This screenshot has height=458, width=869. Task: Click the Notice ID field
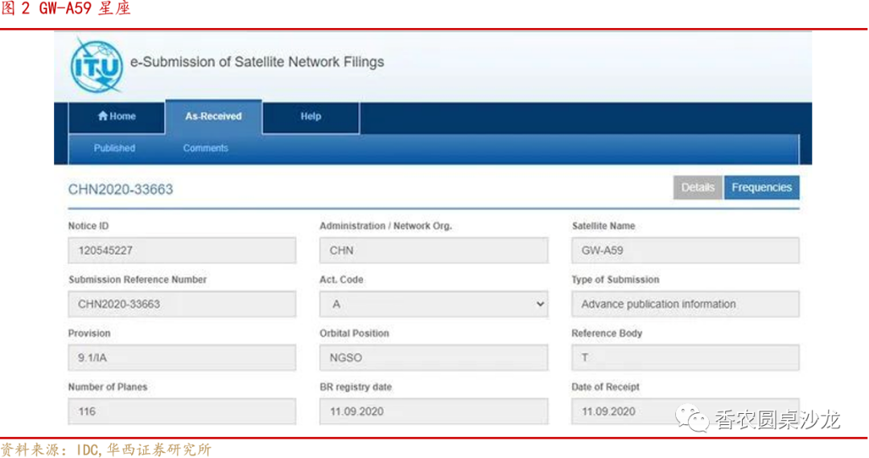182,251
